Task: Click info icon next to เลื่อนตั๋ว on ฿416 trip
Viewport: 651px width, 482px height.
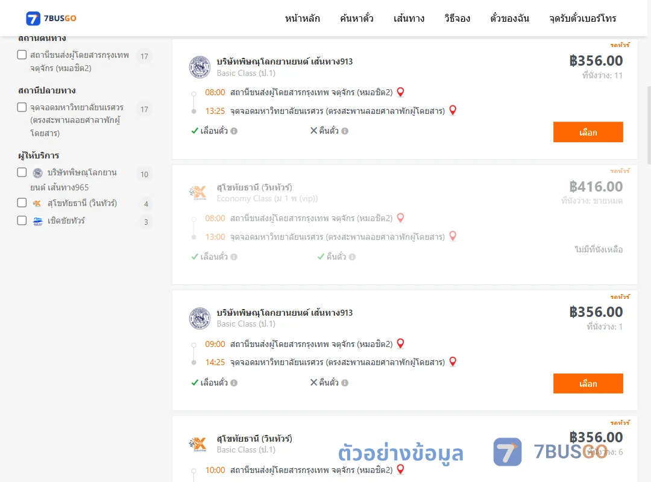Action: pos(234,257)
